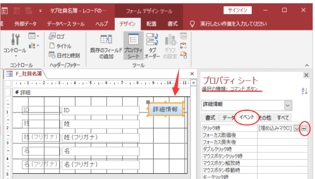Open the データベース ツール ribbon tab

tap(66, 24)
